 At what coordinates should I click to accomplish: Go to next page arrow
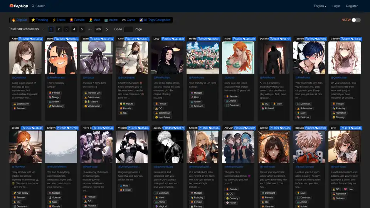pos(107,29)
